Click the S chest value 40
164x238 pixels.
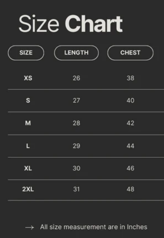click(130, 100)
